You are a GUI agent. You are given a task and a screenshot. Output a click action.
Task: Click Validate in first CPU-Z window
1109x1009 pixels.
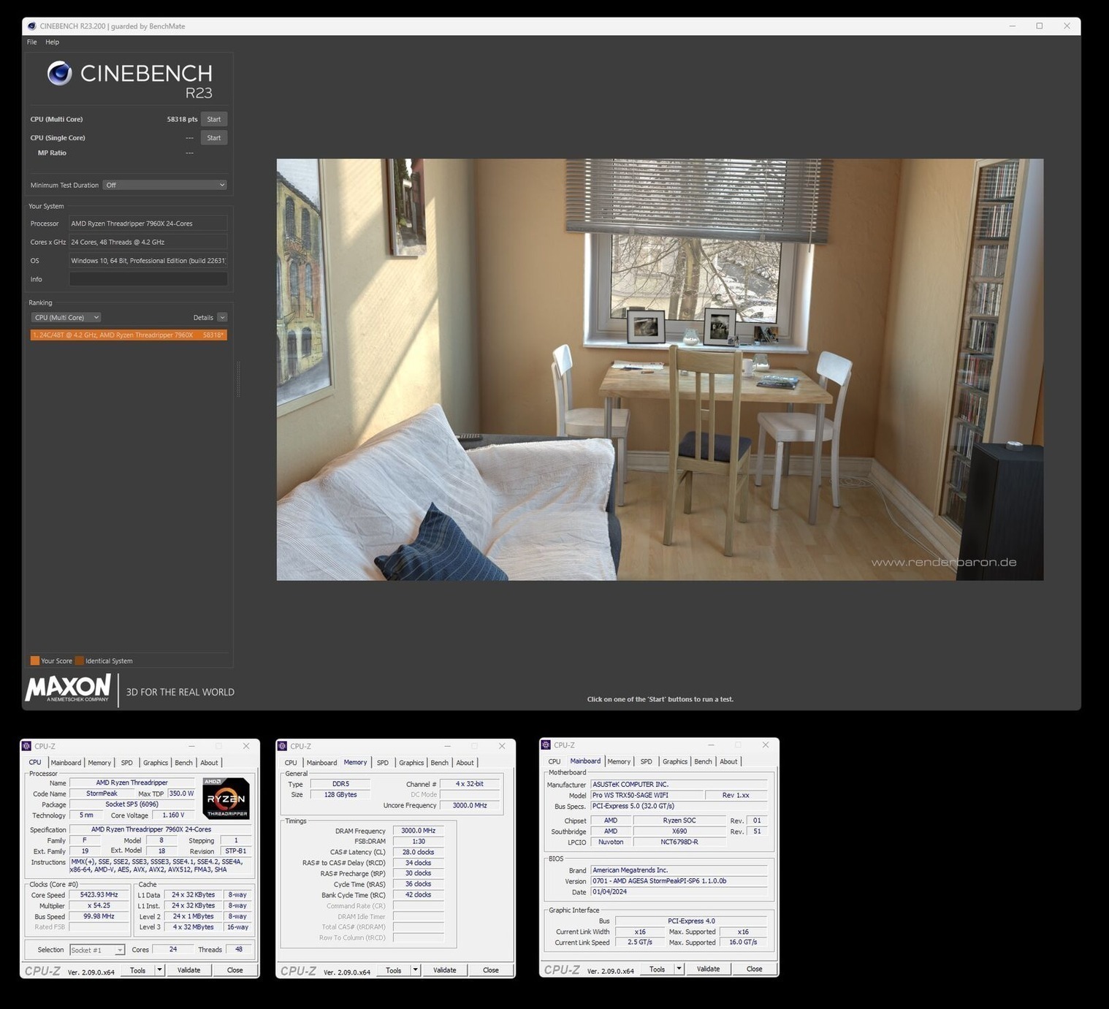pyautogui.click(x=188, y=970)
